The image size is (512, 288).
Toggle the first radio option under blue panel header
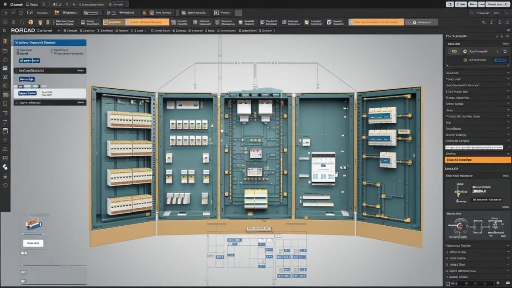pos(18,50)
